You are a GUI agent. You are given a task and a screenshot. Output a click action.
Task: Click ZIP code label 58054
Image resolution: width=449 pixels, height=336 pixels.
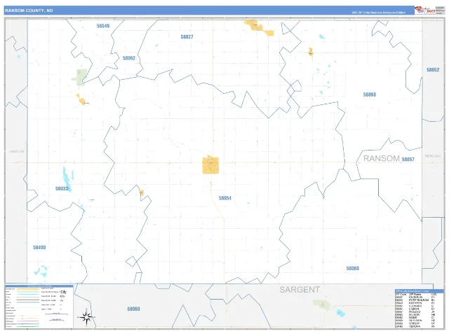click(x=224, y=198)
